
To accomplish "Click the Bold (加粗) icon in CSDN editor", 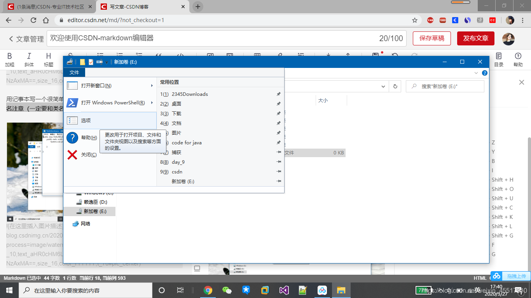I will [9, 56].
